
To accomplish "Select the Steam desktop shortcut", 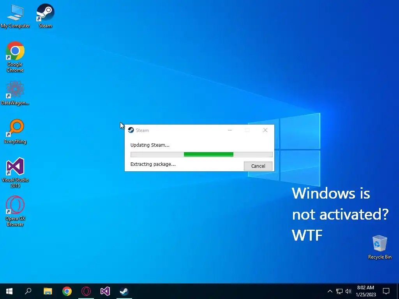I will coord(45,16).
